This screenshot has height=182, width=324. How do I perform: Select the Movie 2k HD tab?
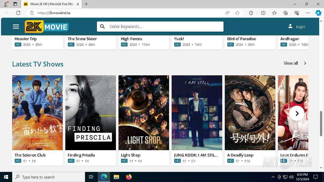(51, 4)
